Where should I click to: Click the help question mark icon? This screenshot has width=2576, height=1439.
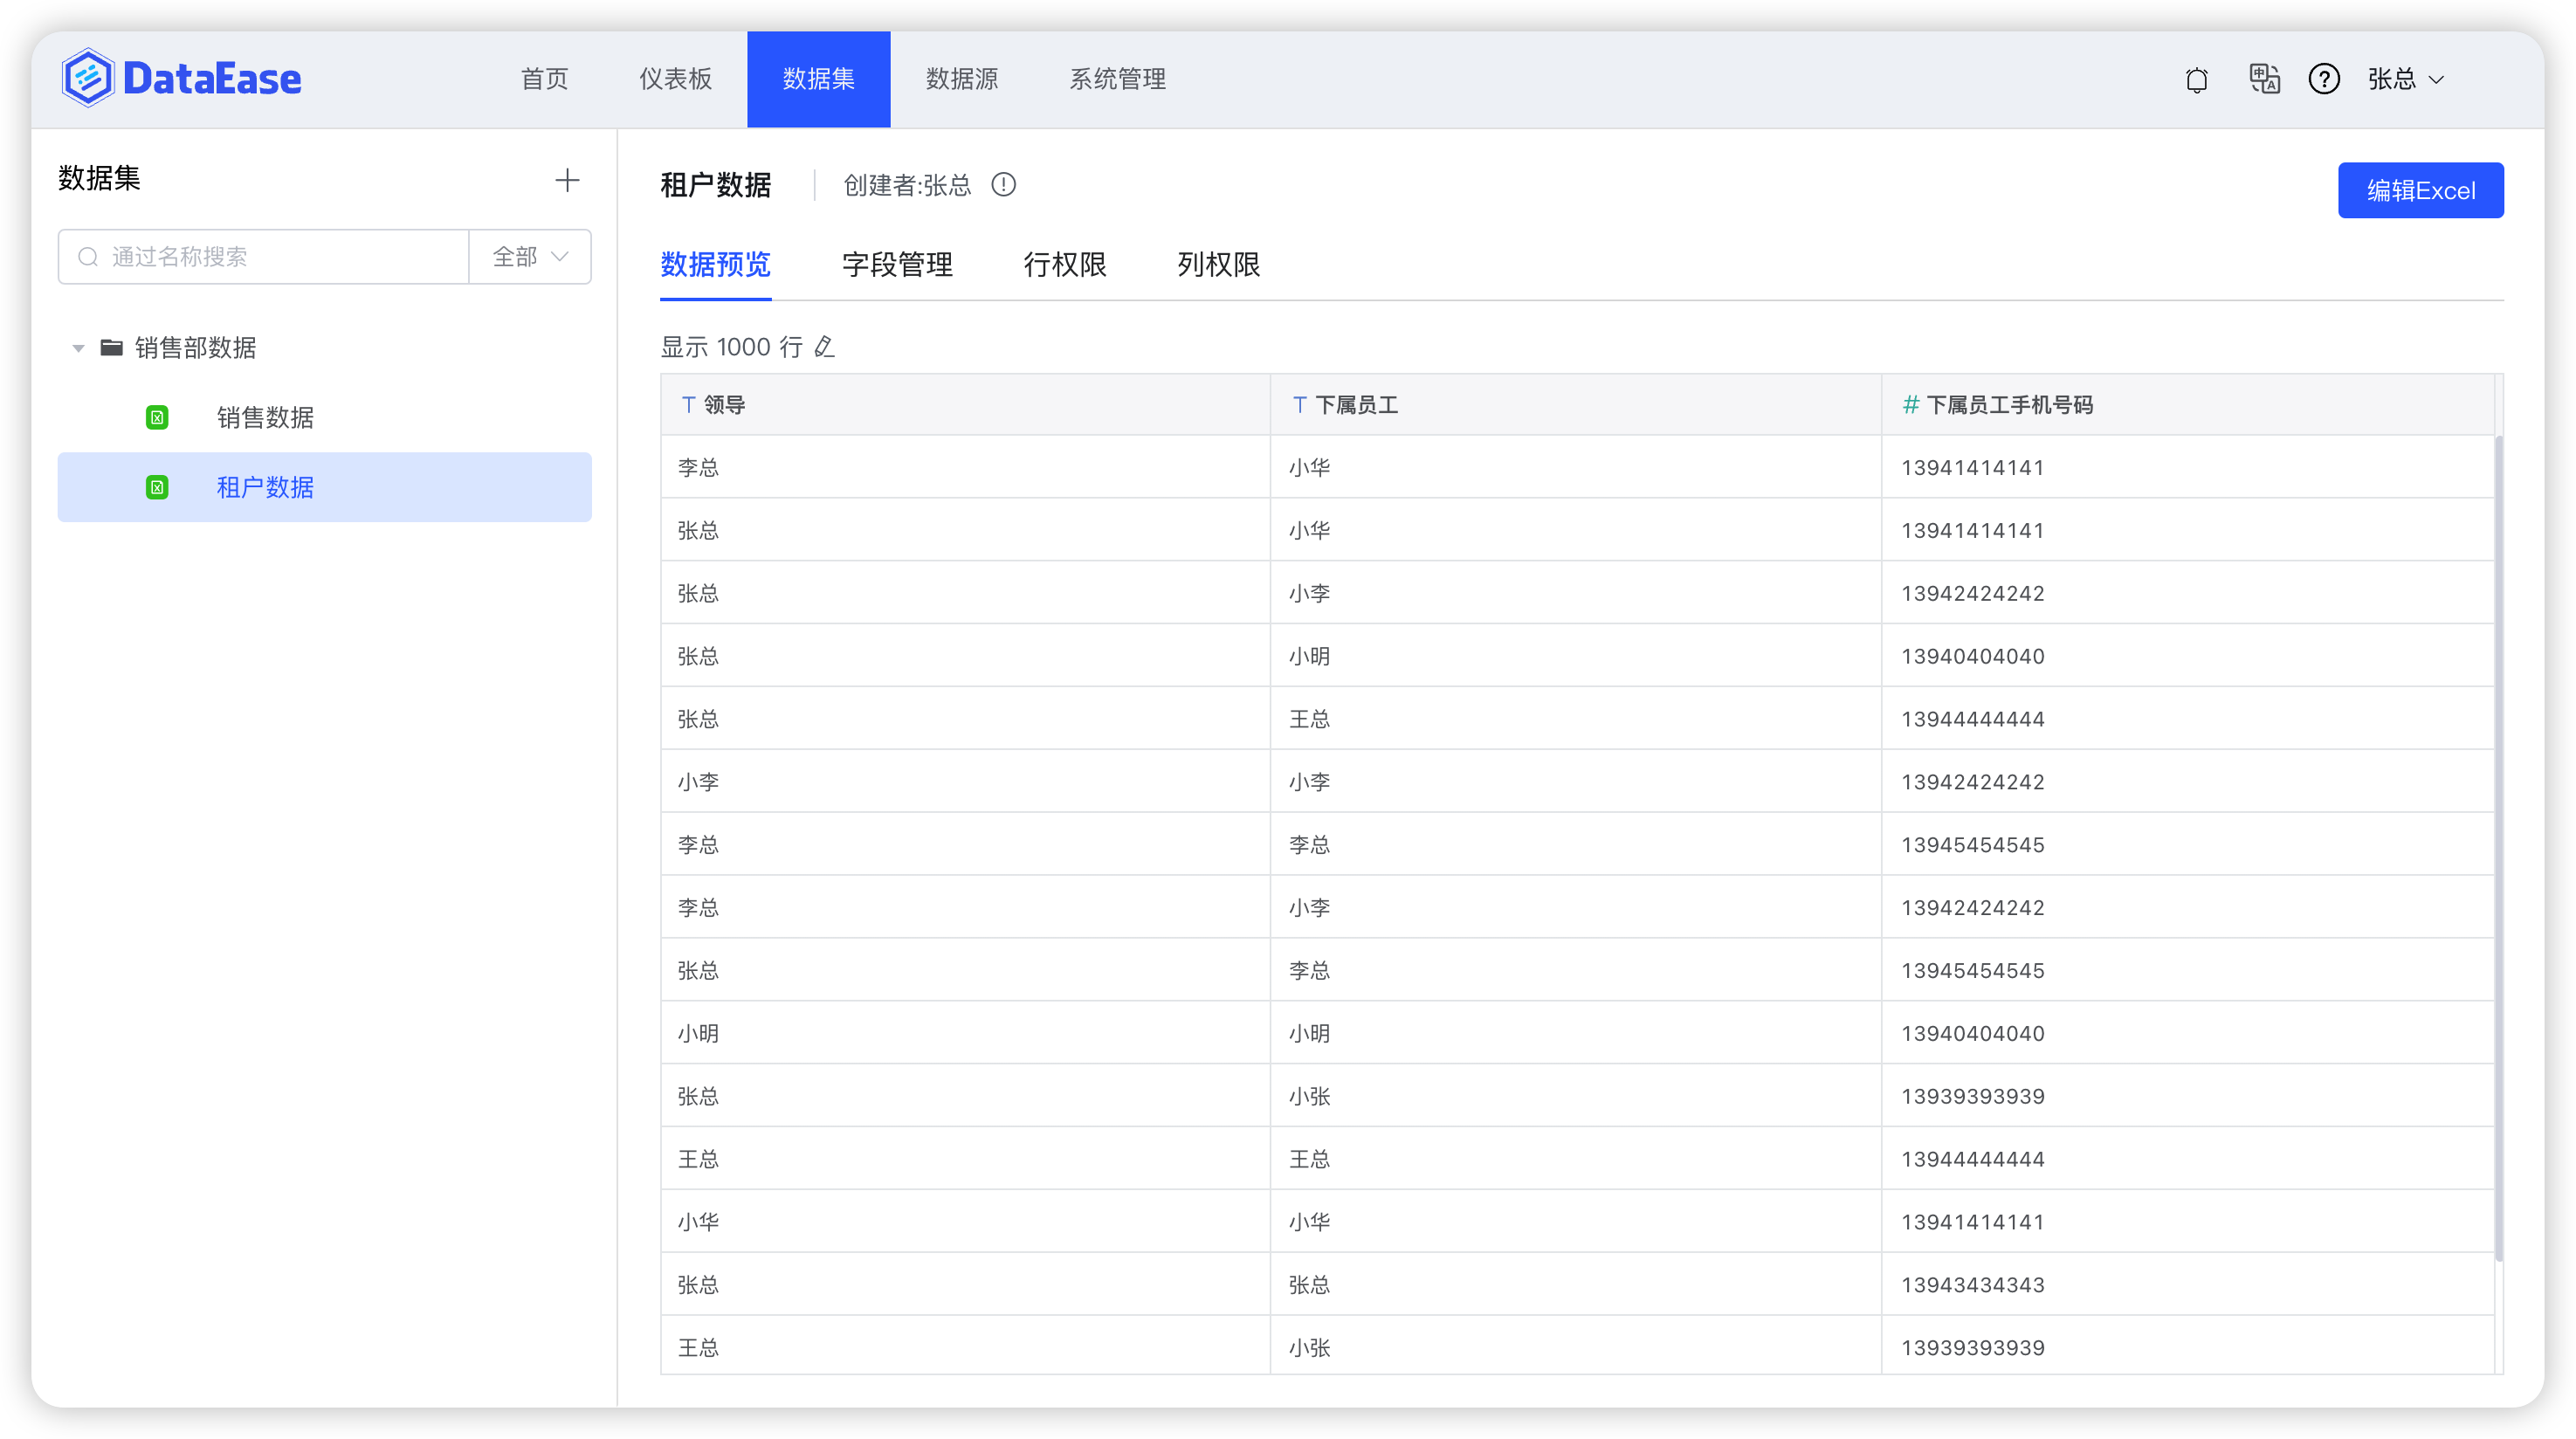click(2324, 79)
